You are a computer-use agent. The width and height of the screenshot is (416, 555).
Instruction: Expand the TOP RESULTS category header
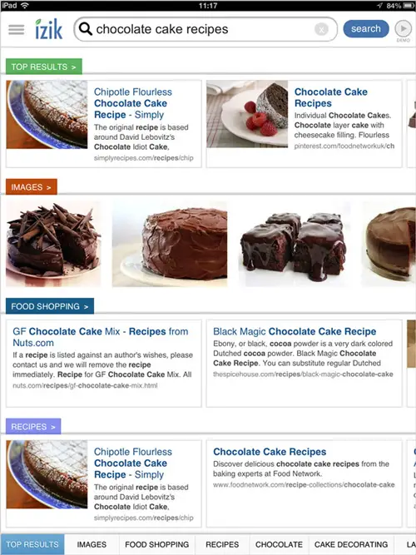[x=44, y=67]
